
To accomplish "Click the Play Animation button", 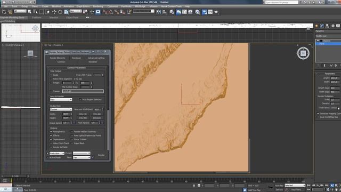I will pos(318,185).
